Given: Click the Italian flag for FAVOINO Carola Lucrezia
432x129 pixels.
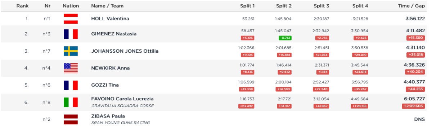Looking at the screenshot, I should point(71,102).
